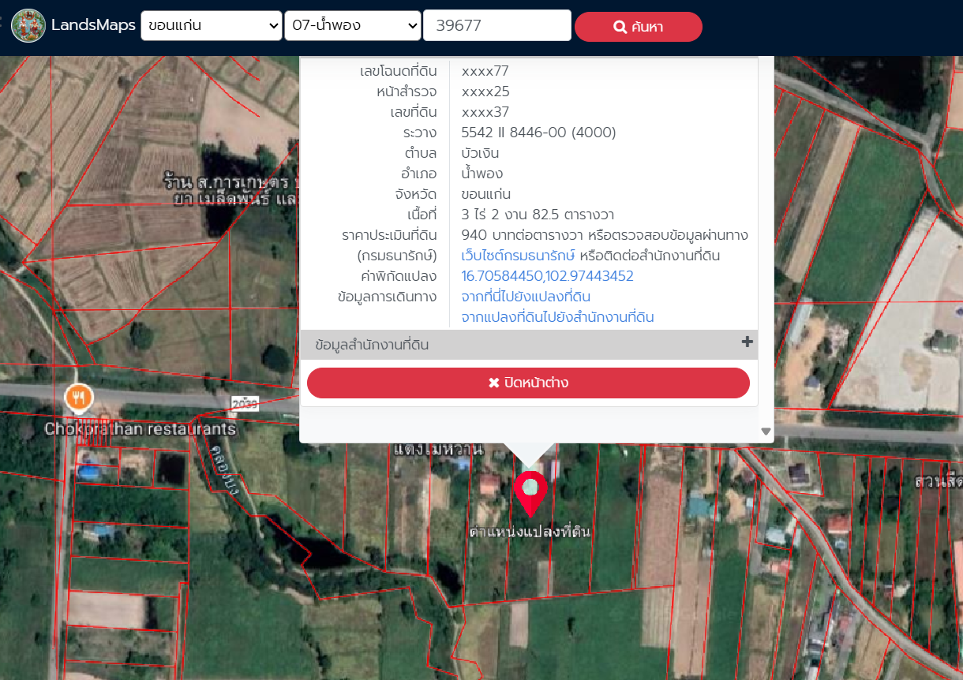Close the popup with ปิดหน้าต่าง
The height and width of the screenshot is (680, 963).
pos(528,383)
